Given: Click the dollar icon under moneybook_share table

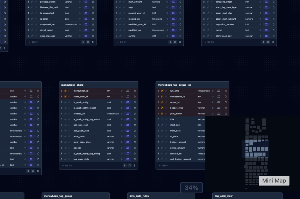Looking at the screenshot, I should (x=125, y=165).
